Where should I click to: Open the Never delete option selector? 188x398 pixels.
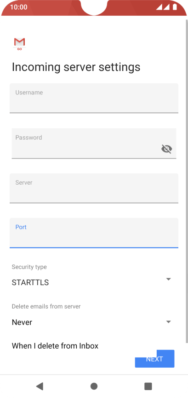coord(92,322)
